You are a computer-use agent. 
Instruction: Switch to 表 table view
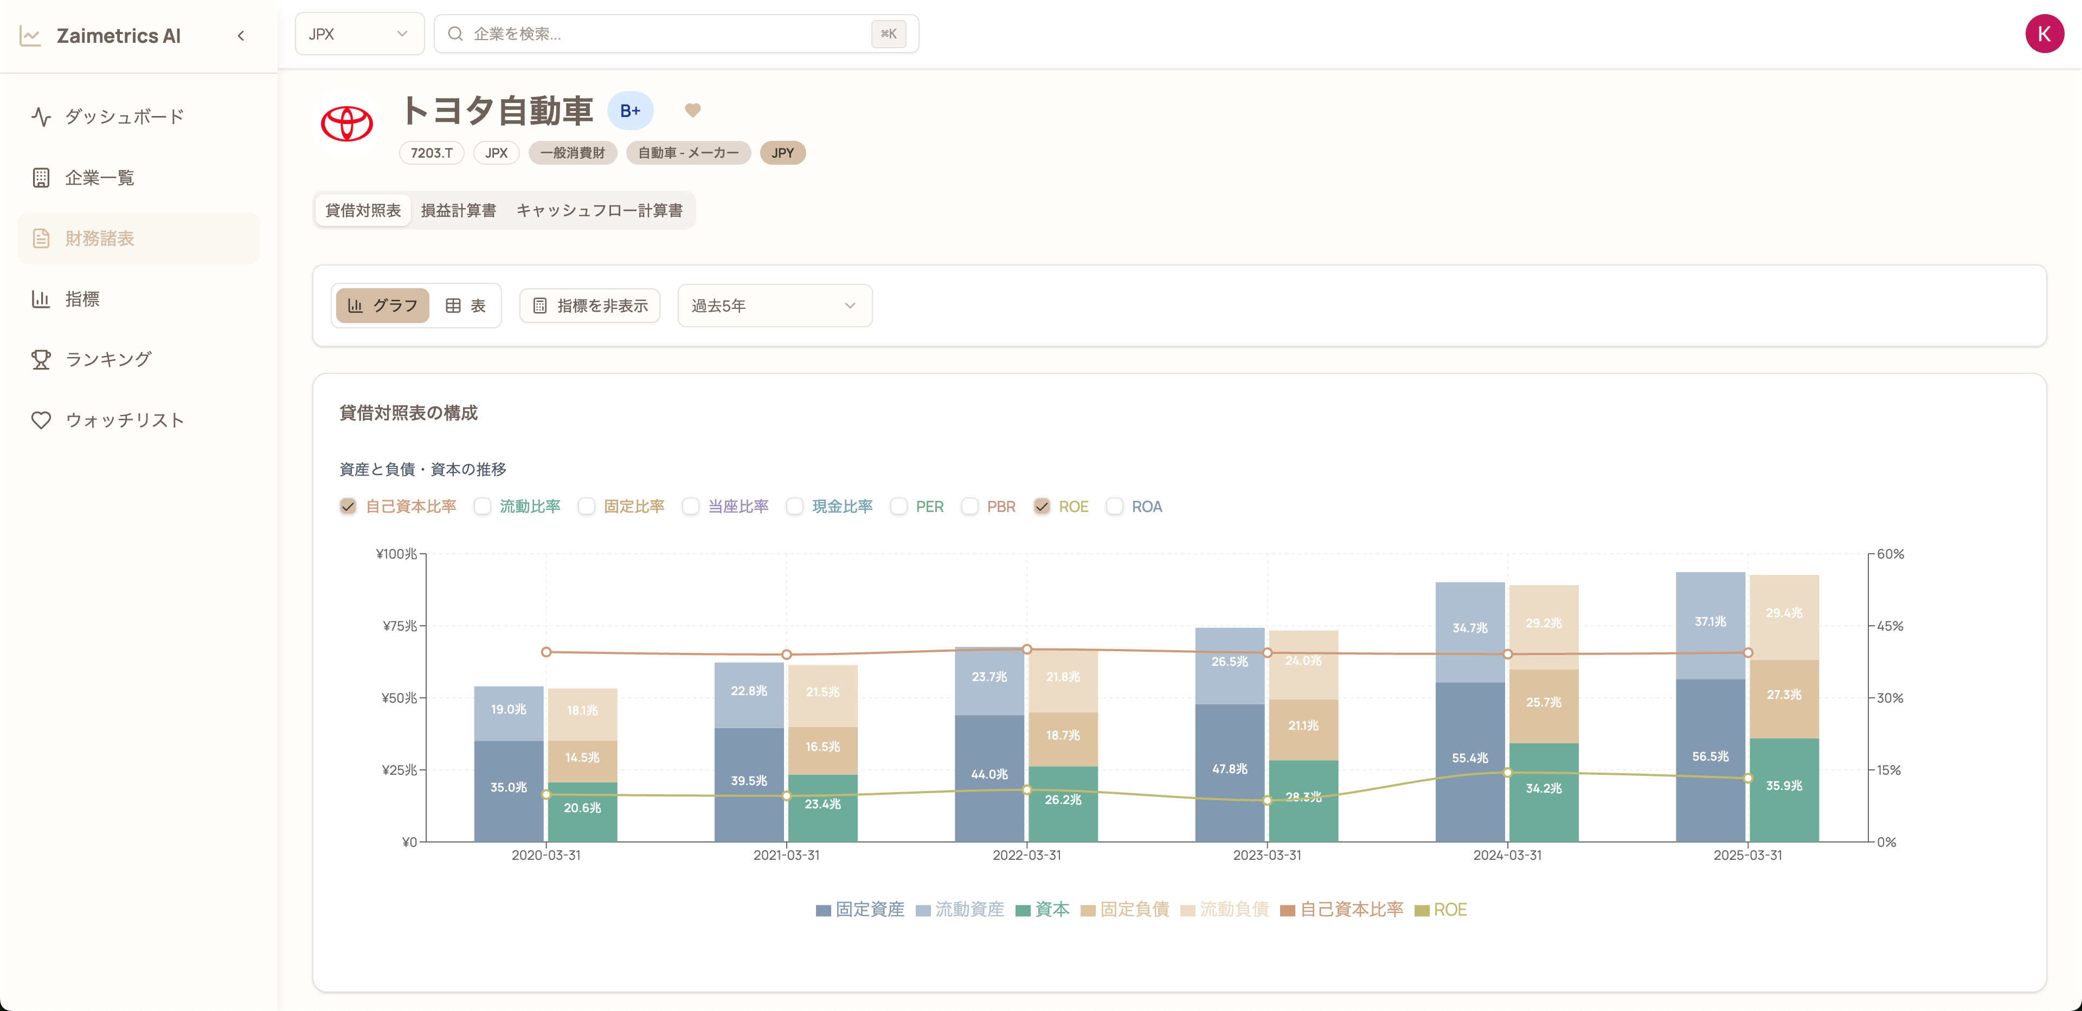[x=466, y=305]
